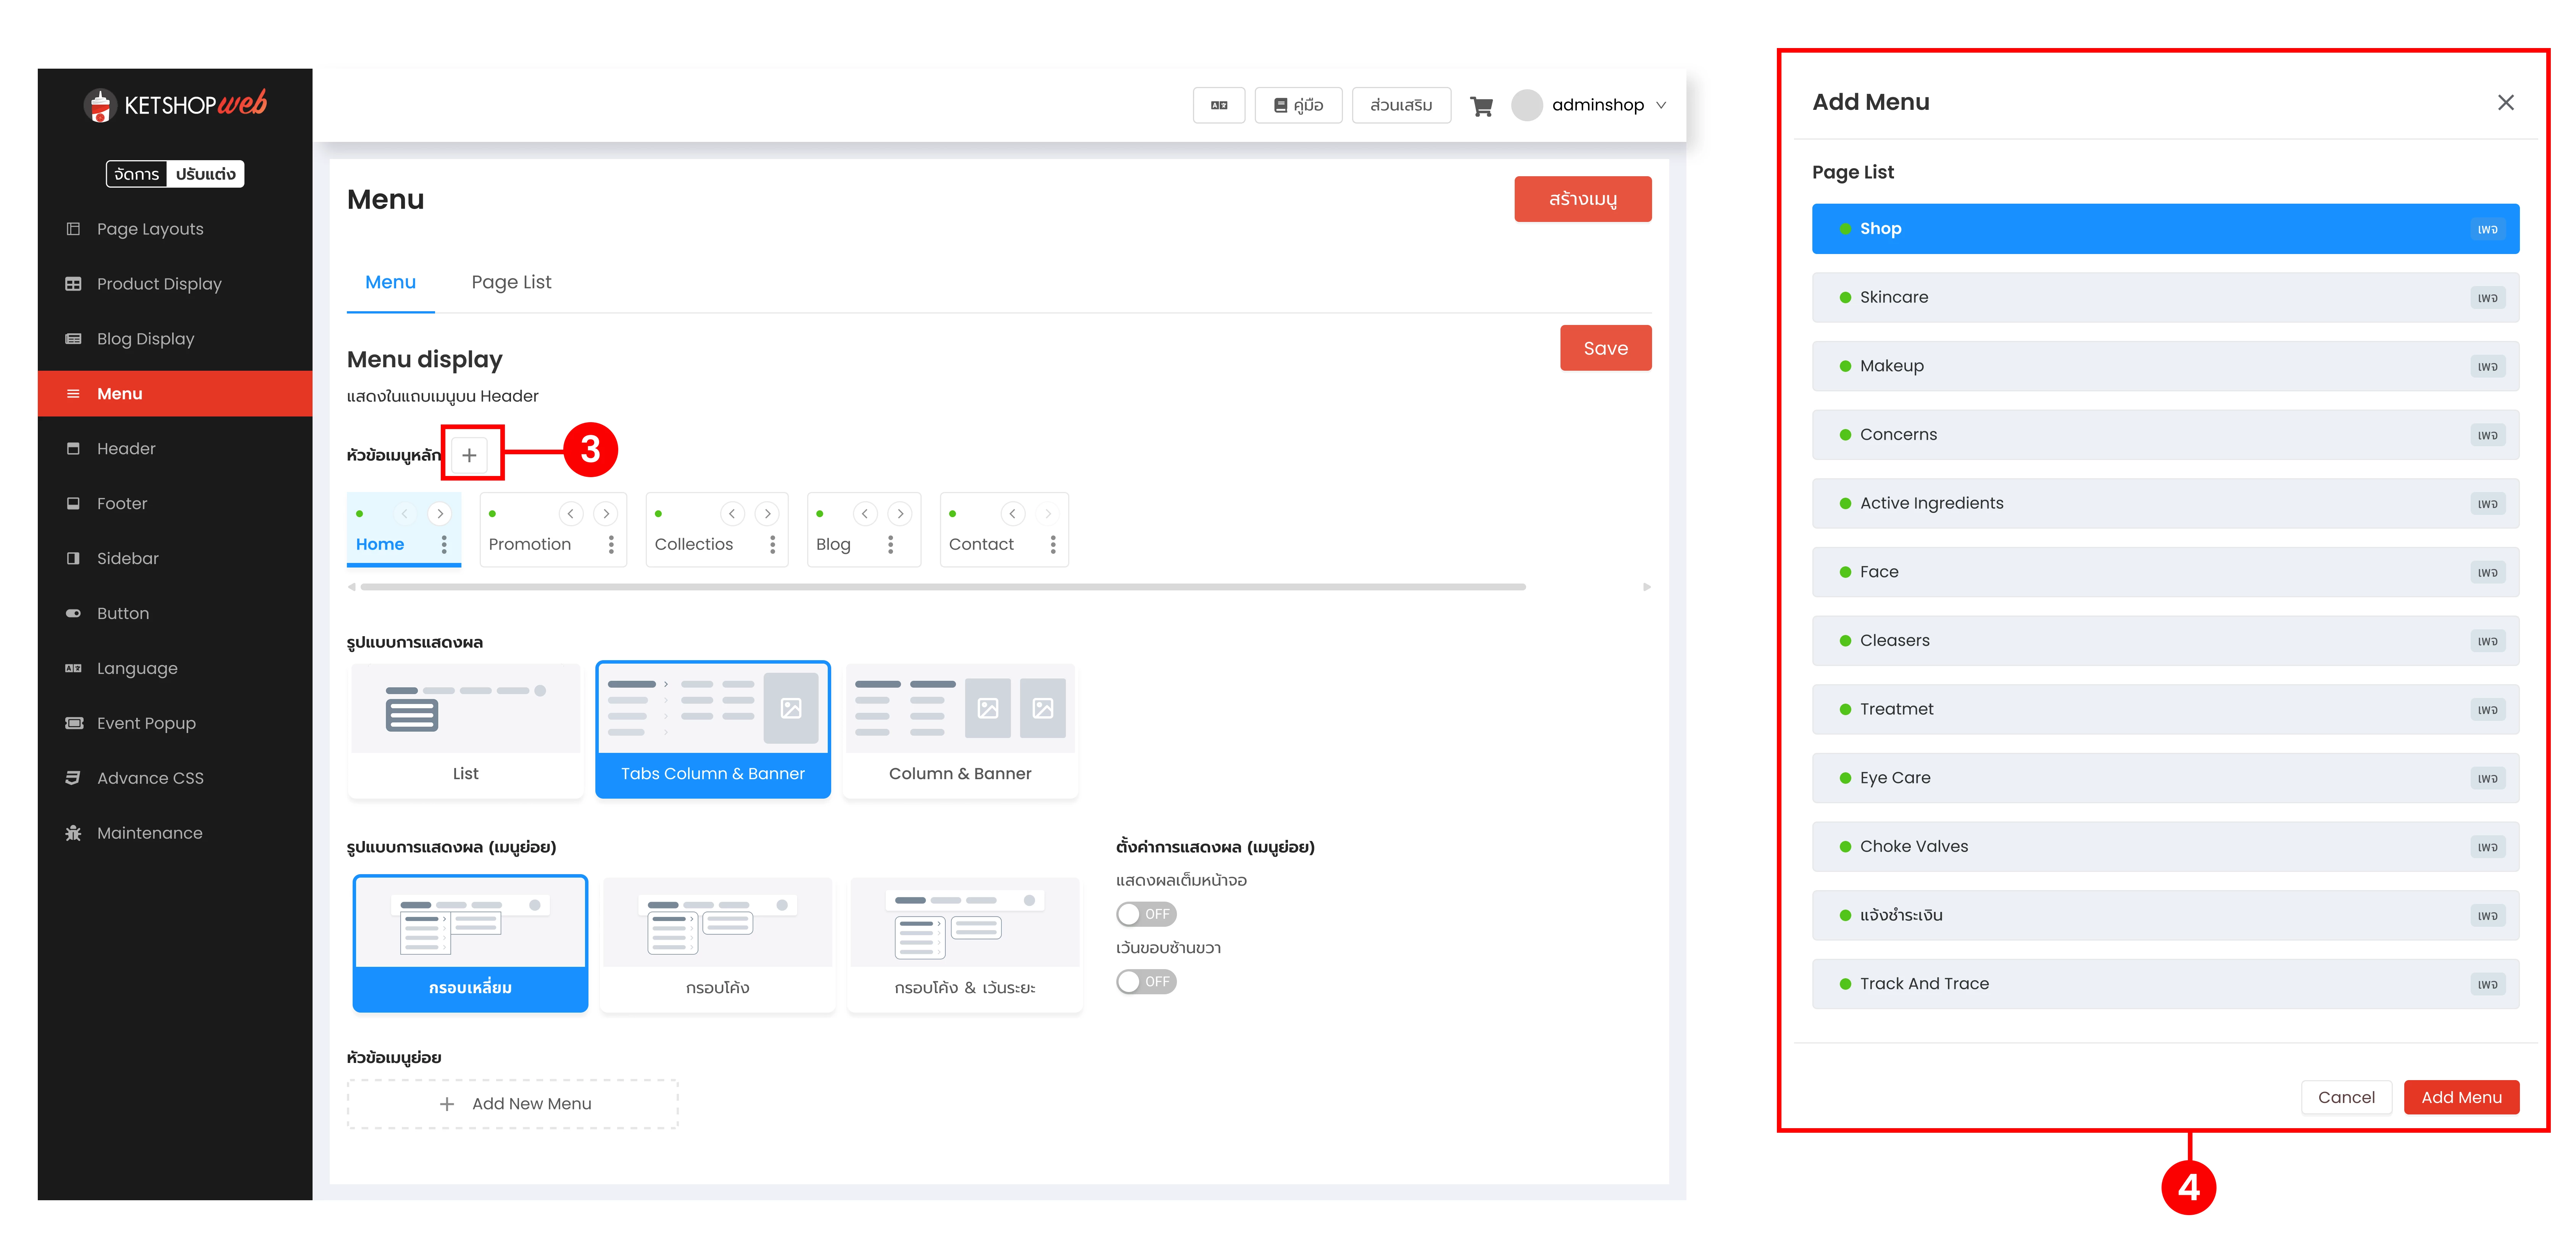
Task: Click Add Menu button in dialog
Action: coord(2461,1097)
